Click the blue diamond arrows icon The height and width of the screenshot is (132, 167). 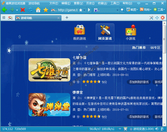(x=157, y=18)
